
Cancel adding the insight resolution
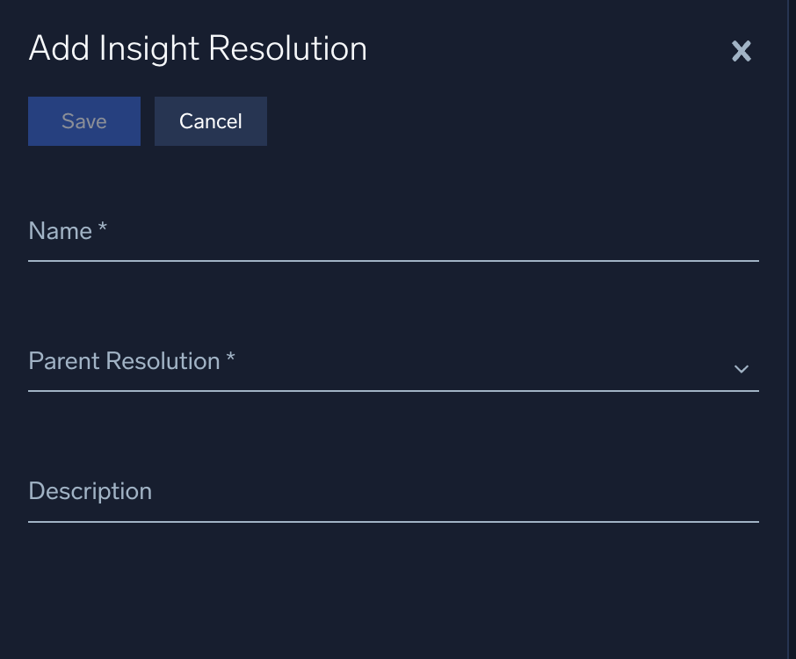(x=210, y=120)
